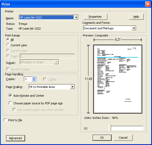Enable Choose paper source by PDF page size

coord(10,103)
